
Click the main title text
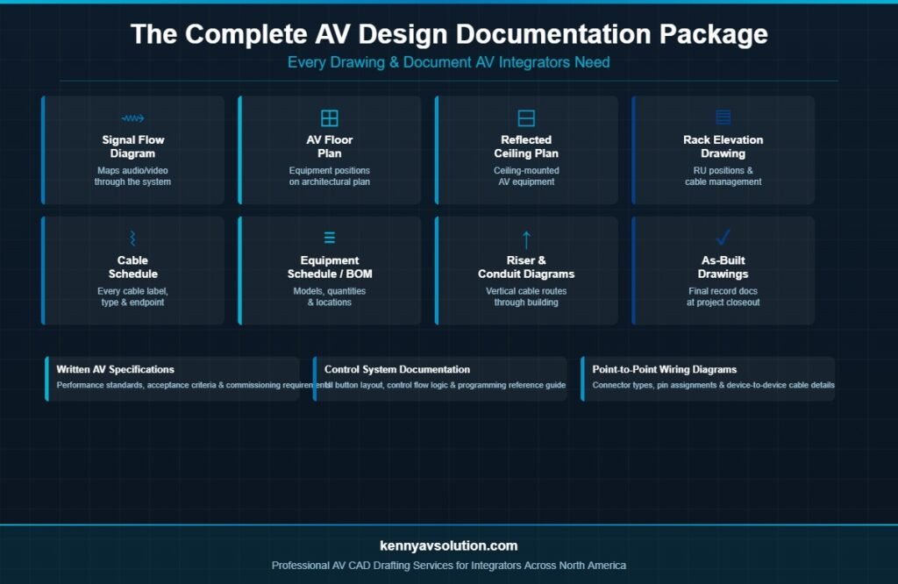(x=449, y=35)
